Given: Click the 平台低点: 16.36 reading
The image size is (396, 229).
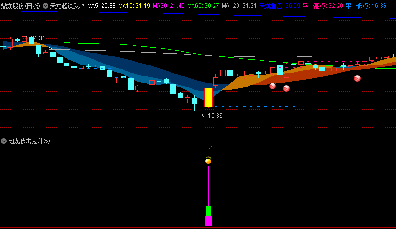Looking at the screenshot, I should [x=366, y=6].
